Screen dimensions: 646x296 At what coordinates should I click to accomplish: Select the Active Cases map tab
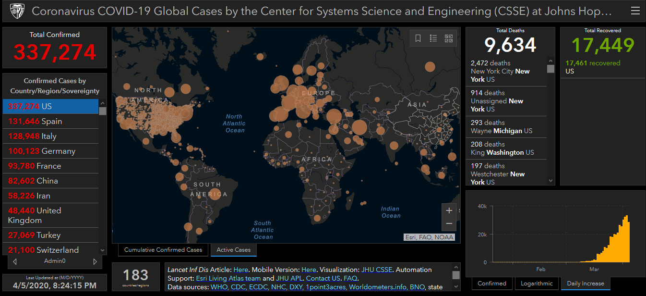(x=233, y=250)
